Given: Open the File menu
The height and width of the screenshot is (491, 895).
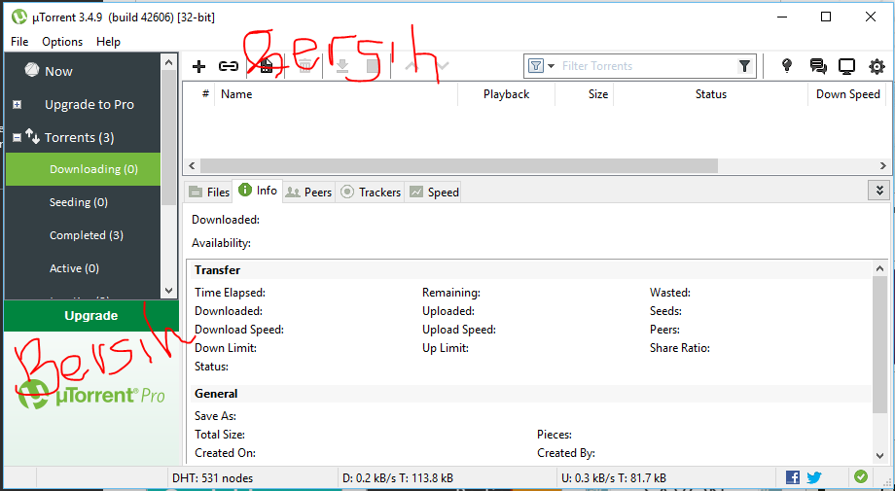Looking at the screenshot, I should coord(19,42).
